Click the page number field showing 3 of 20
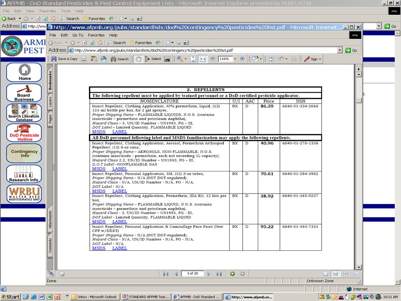Screen dimensions: 401x301 (192, 273)
